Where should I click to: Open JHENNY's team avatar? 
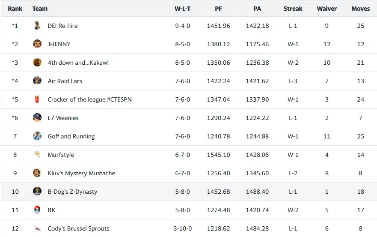coord(37,44)
